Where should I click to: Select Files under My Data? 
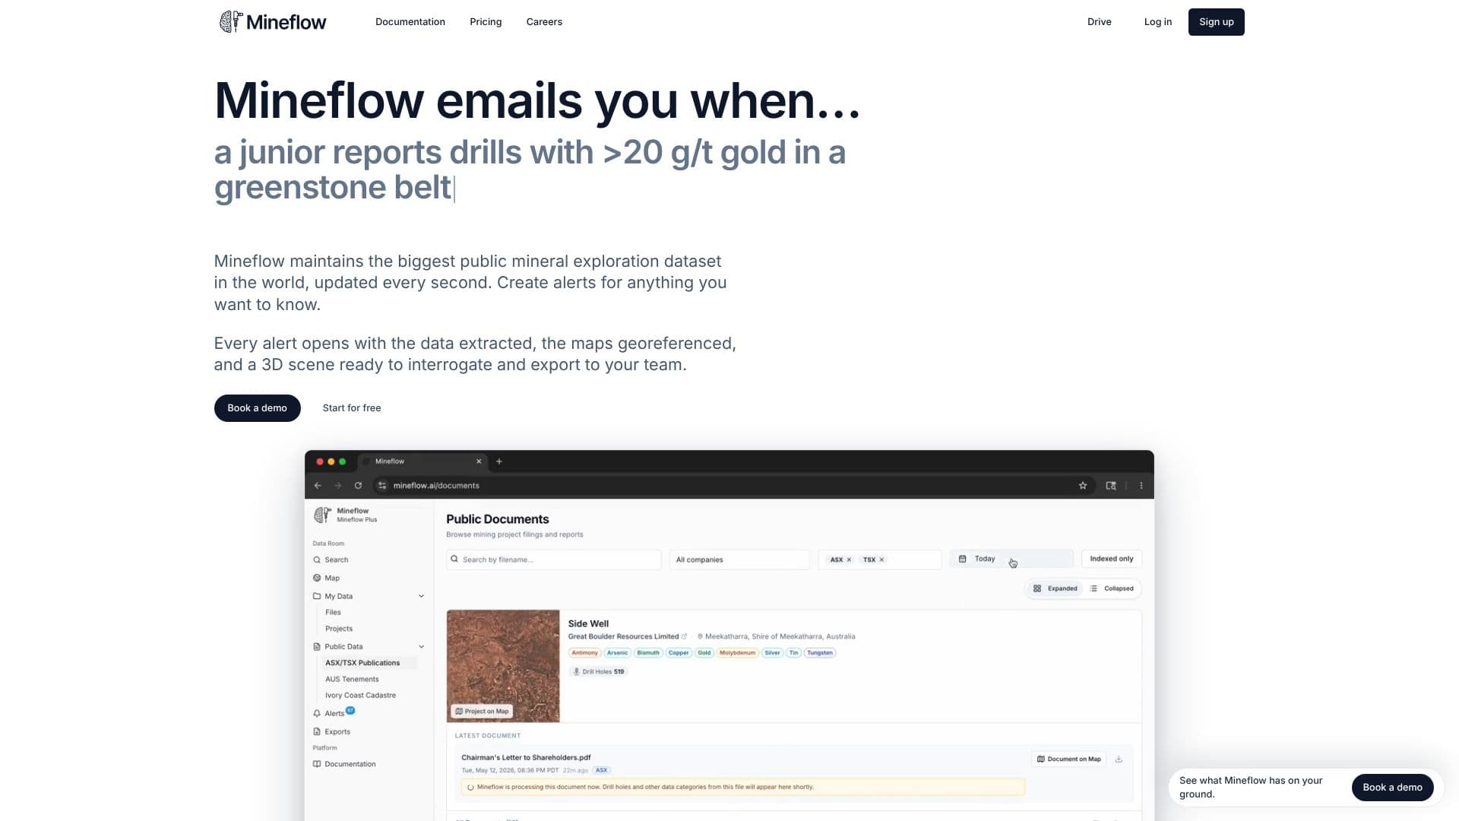[x=333, y=612]
